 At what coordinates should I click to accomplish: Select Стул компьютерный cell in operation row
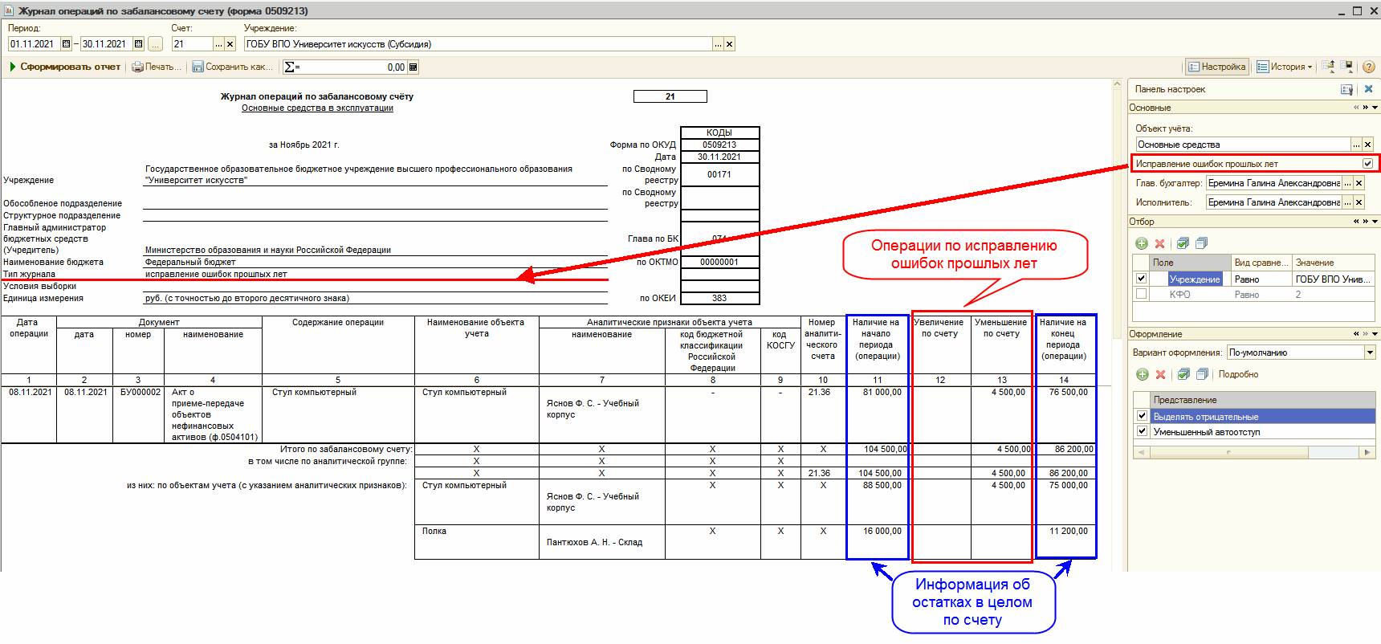click(338, 414)
